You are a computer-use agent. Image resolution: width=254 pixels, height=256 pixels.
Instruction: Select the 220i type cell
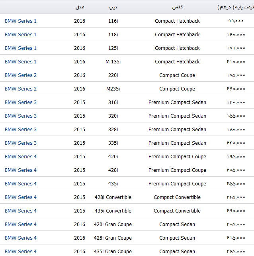pyautogui.click(x=113, y=75)
